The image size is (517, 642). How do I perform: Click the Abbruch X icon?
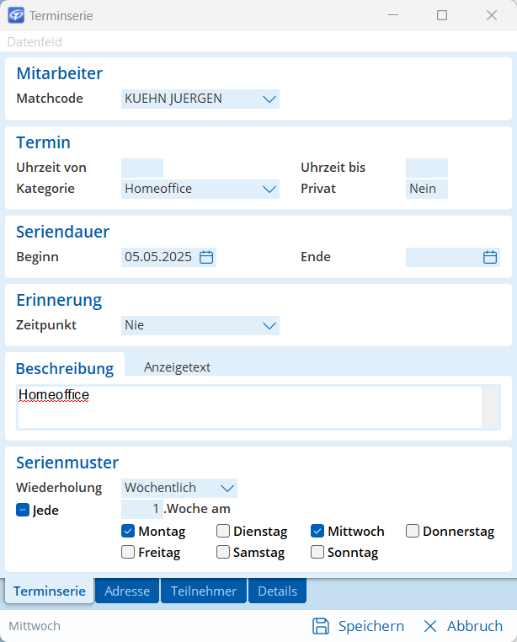(x=430, y=626)
